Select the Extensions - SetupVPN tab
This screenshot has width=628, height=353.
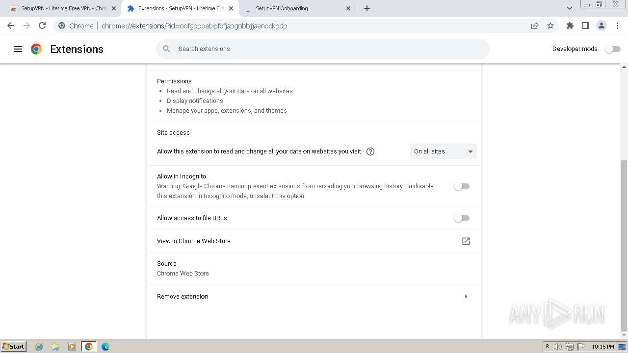tap(180, 8)
